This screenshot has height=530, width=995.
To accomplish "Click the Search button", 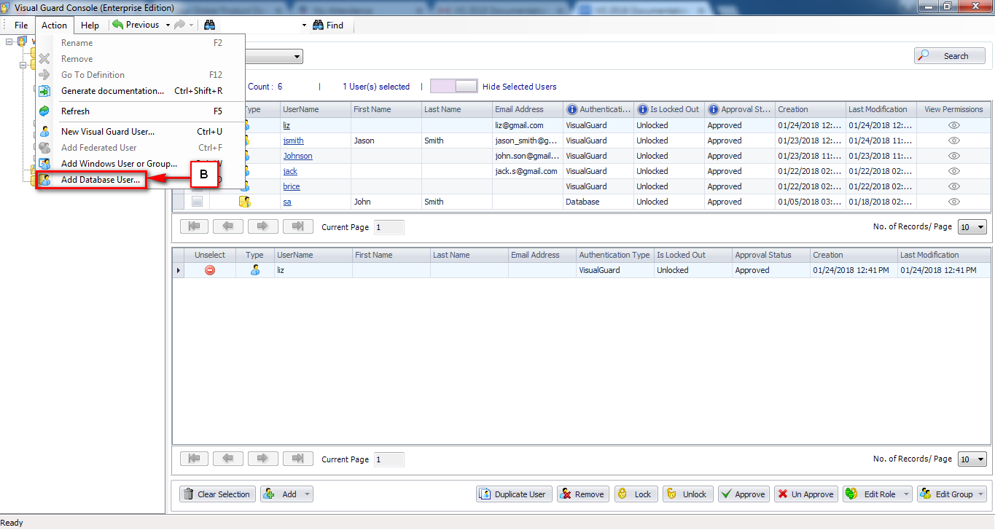I will tap(950, 55).
